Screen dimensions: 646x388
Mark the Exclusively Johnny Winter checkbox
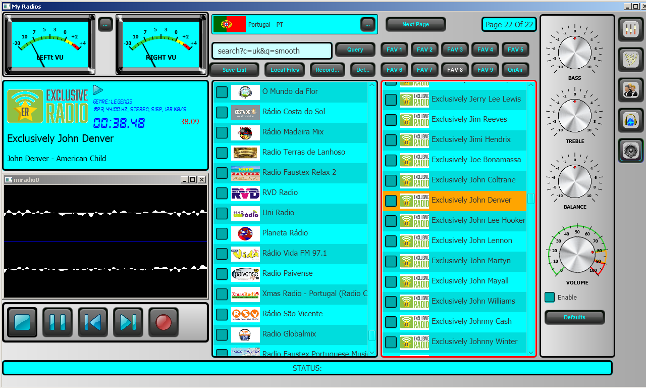click(391, 342)
